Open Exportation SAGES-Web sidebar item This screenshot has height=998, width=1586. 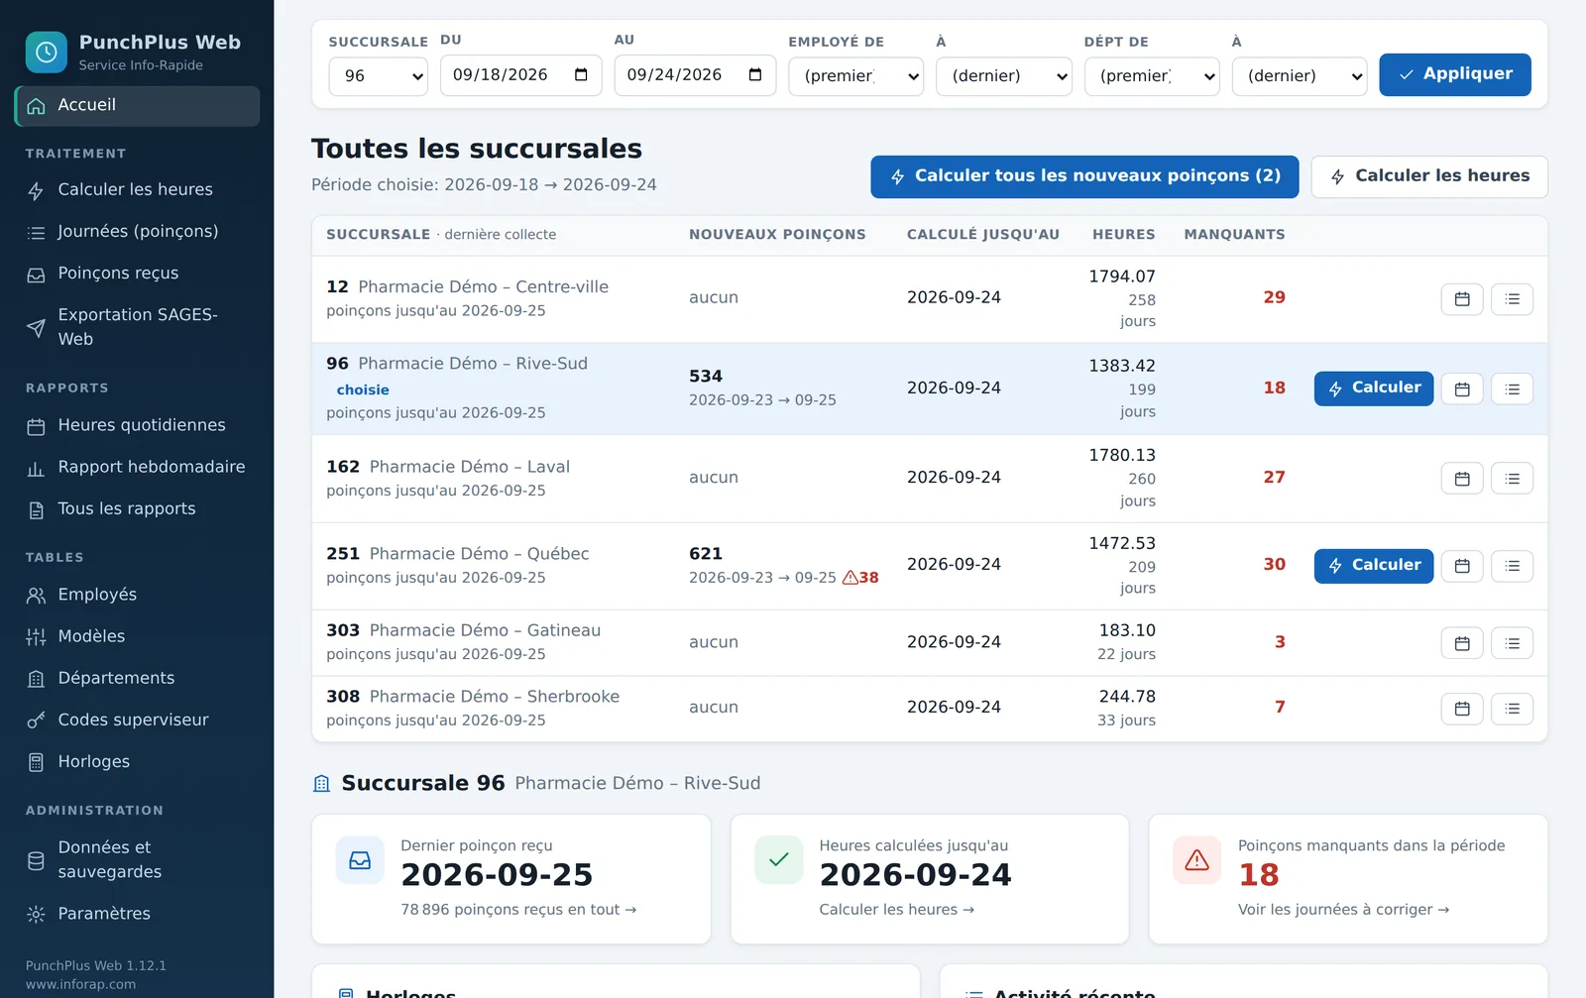point(137,327)
